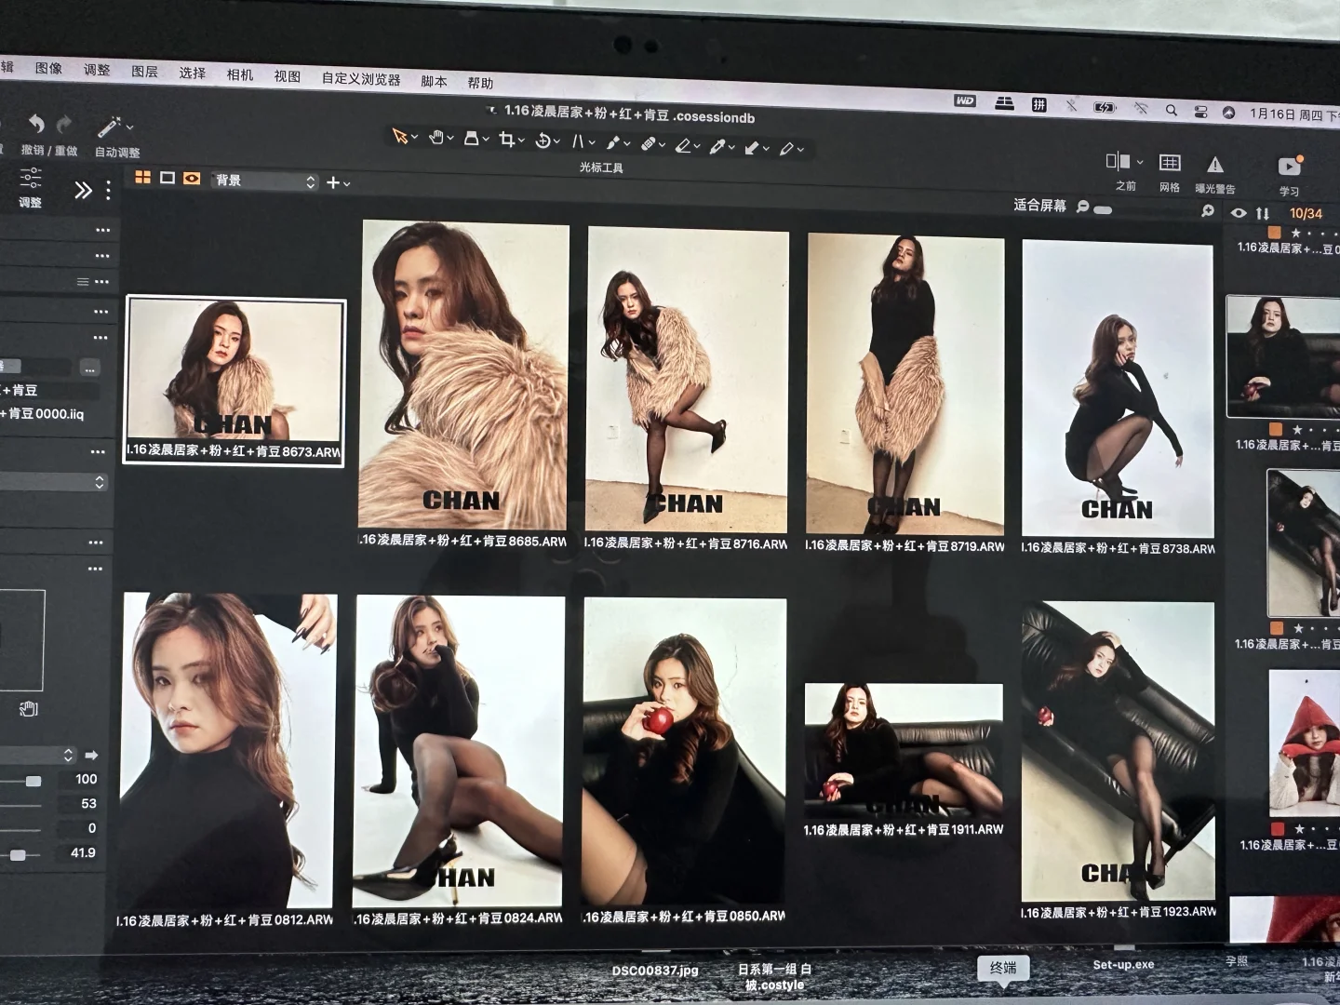The height and width of the screenshot is (1005, 1340).
Task: Toggle the 网格 grid overlay
Action: tap(1170, 163)
